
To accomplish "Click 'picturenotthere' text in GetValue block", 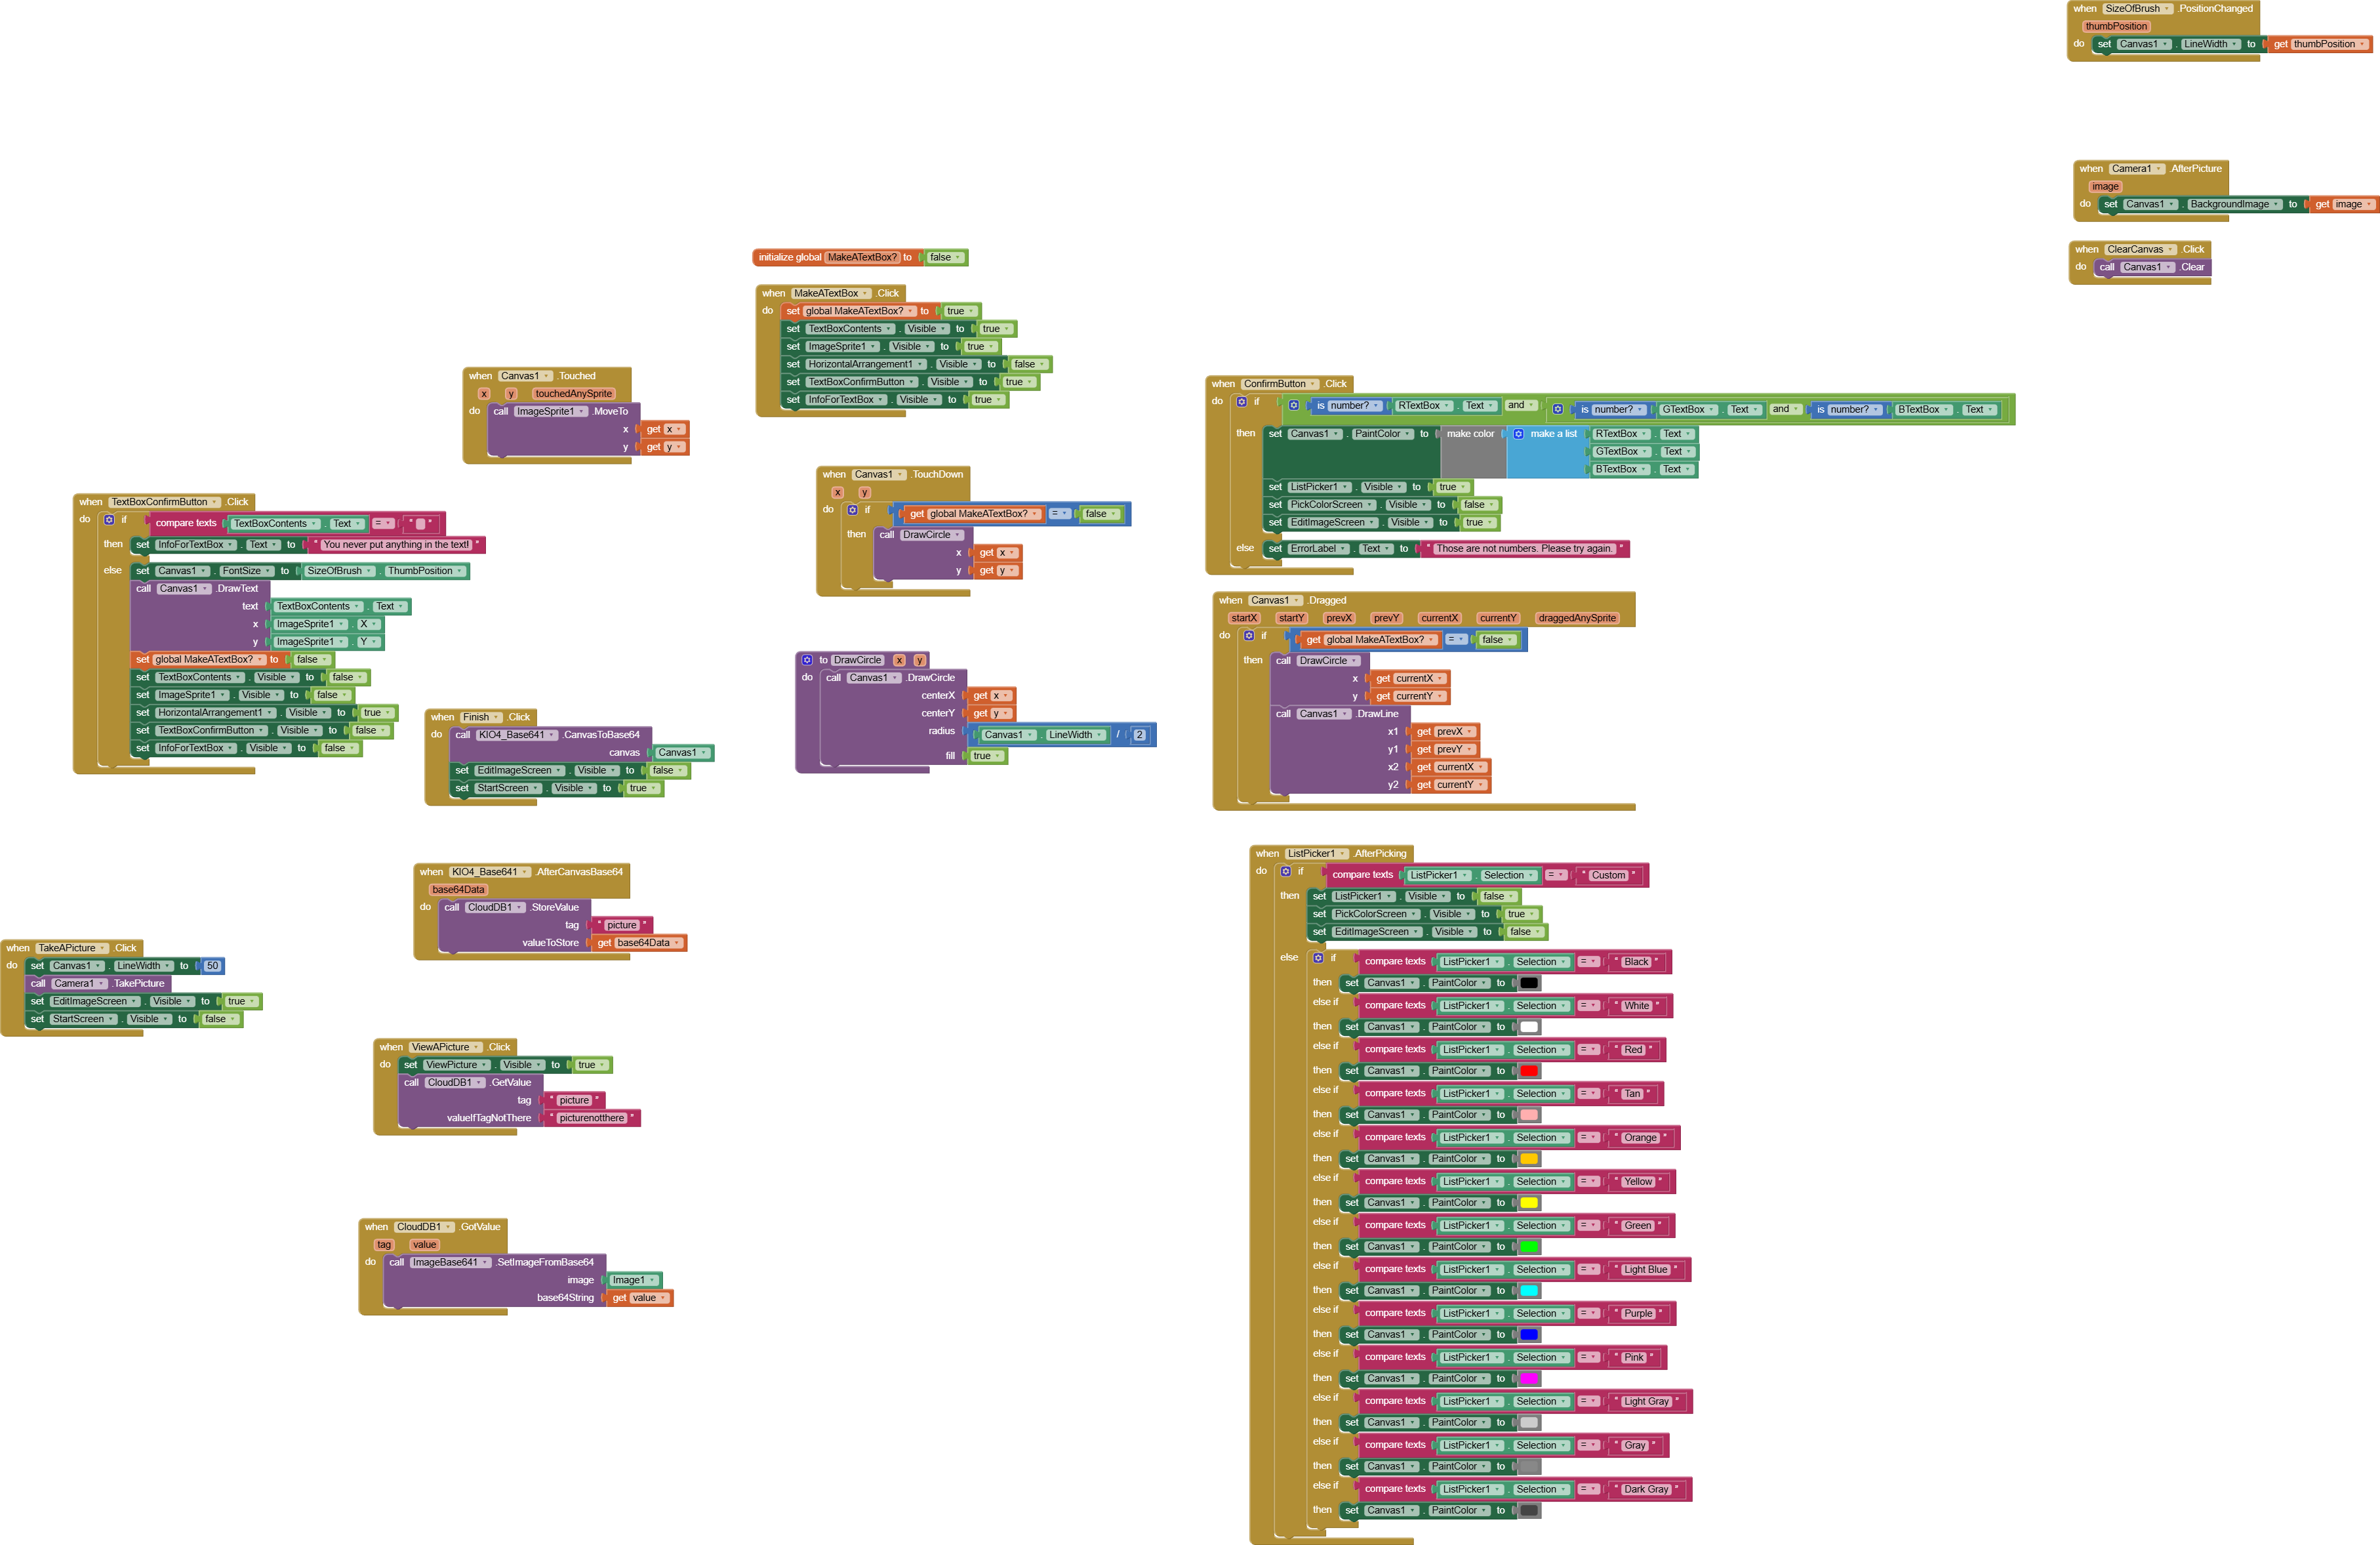I will pos(591,1119).
